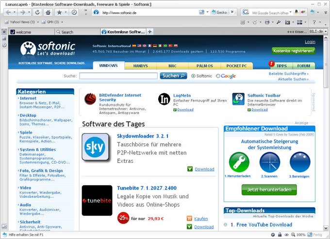
Task: Select the POCKET PC platform tab
Action: (x=236, y=66)
